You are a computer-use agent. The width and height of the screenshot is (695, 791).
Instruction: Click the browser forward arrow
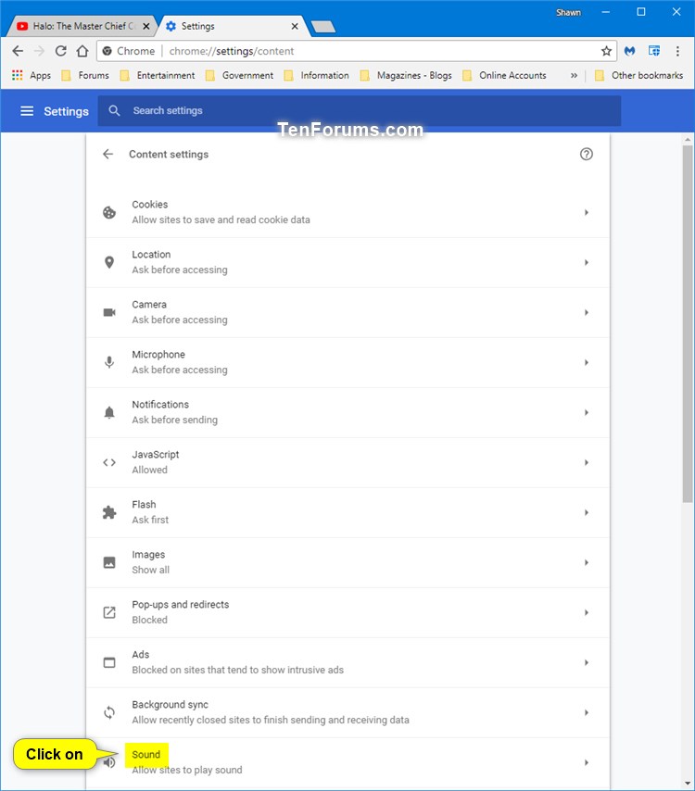39,51
